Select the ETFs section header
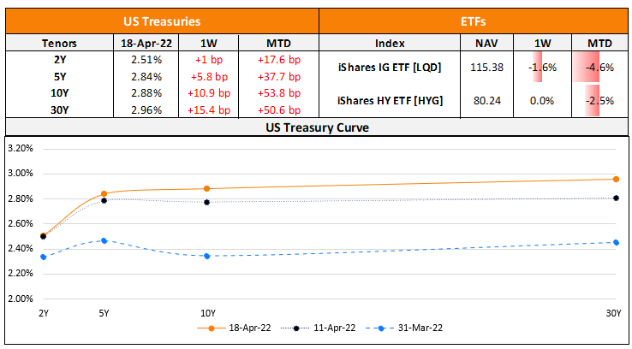This screenshot has height=349, width=632. (x=474, y=17)
